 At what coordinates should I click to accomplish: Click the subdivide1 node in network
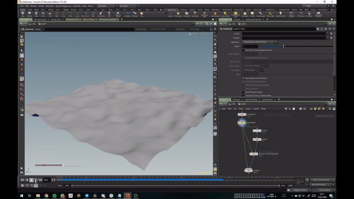(x=242, y=123)
